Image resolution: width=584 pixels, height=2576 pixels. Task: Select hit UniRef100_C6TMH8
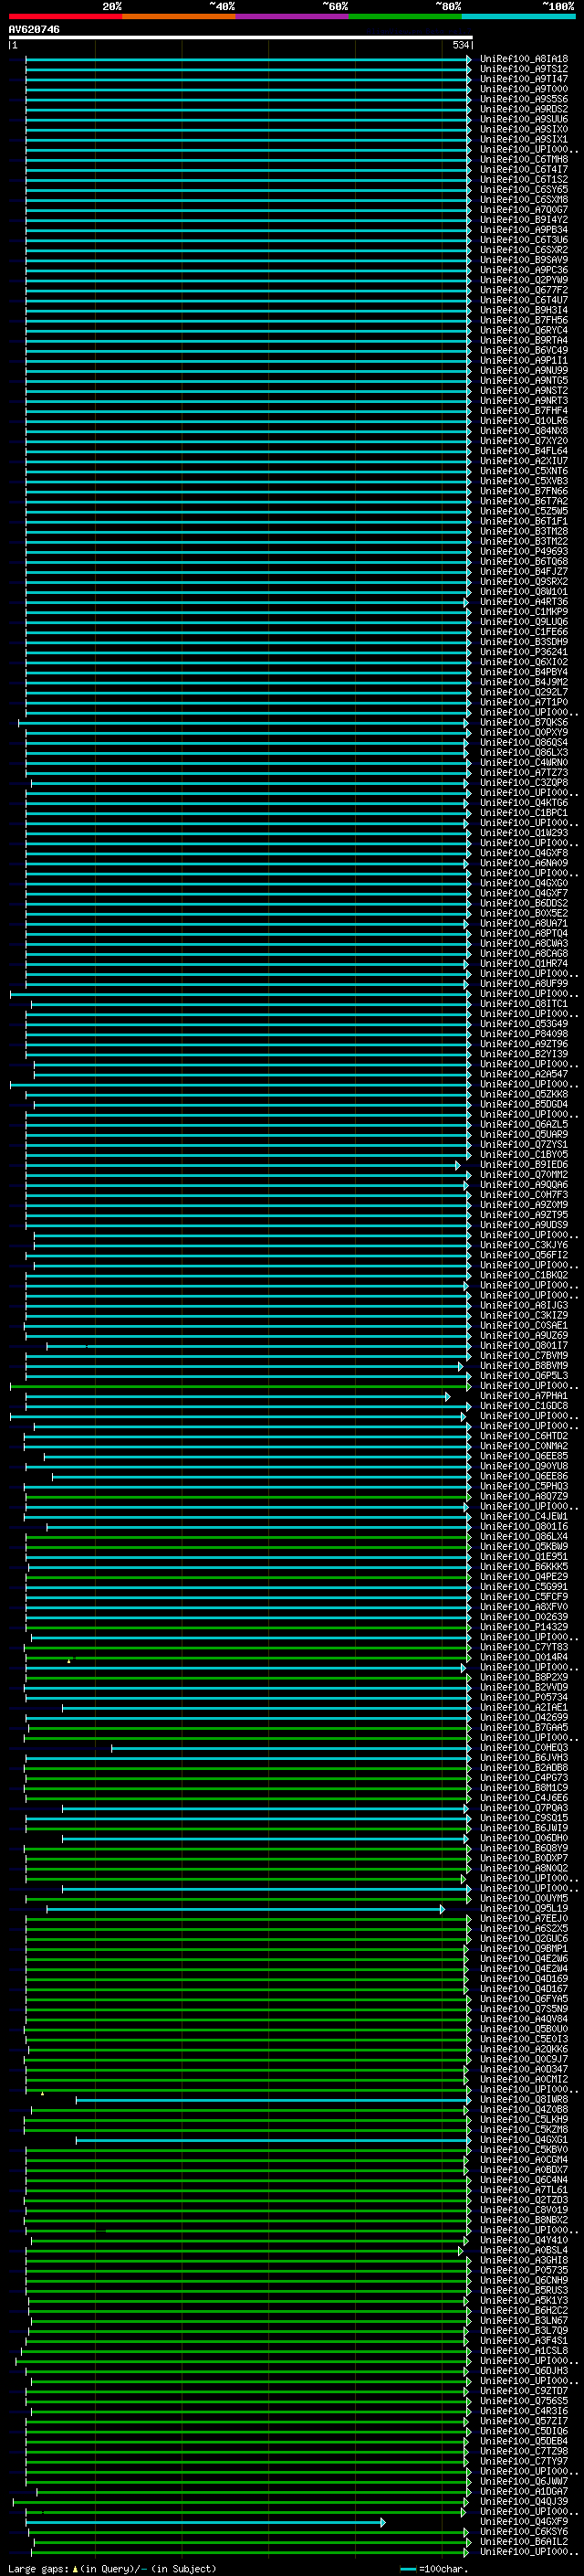(x=524, y=160)
